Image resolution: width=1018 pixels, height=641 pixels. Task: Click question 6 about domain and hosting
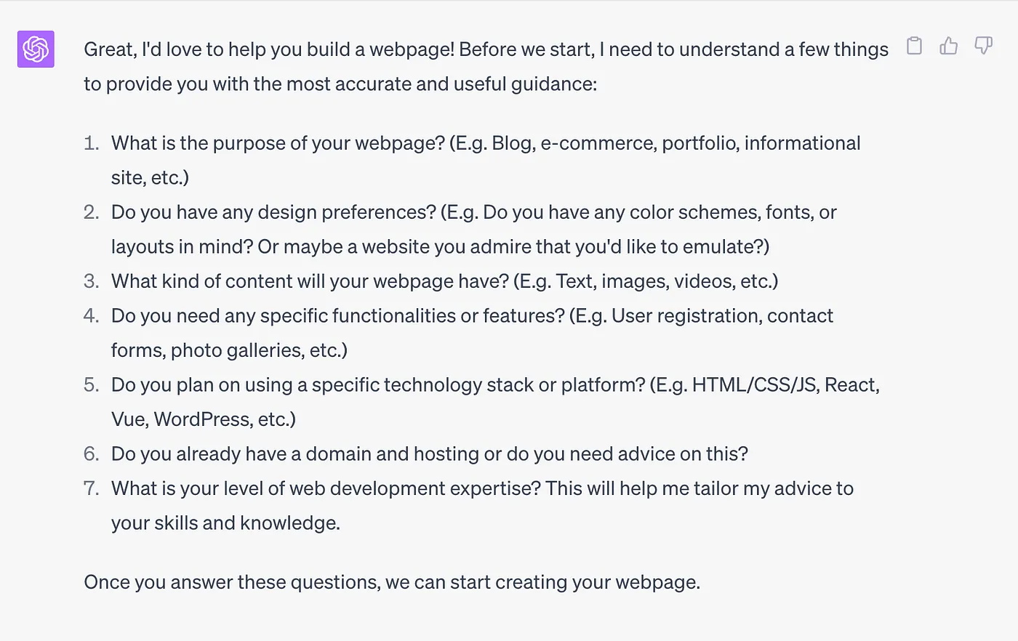(x=429, y=453)
